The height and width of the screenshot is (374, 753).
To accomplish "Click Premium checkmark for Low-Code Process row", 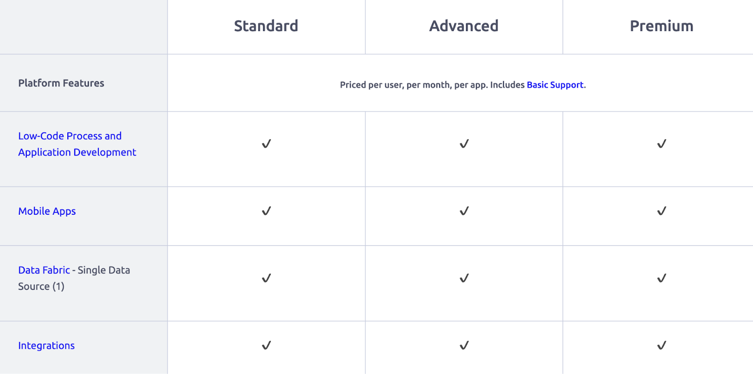I will pyautogui.click(x=662, y=144).
